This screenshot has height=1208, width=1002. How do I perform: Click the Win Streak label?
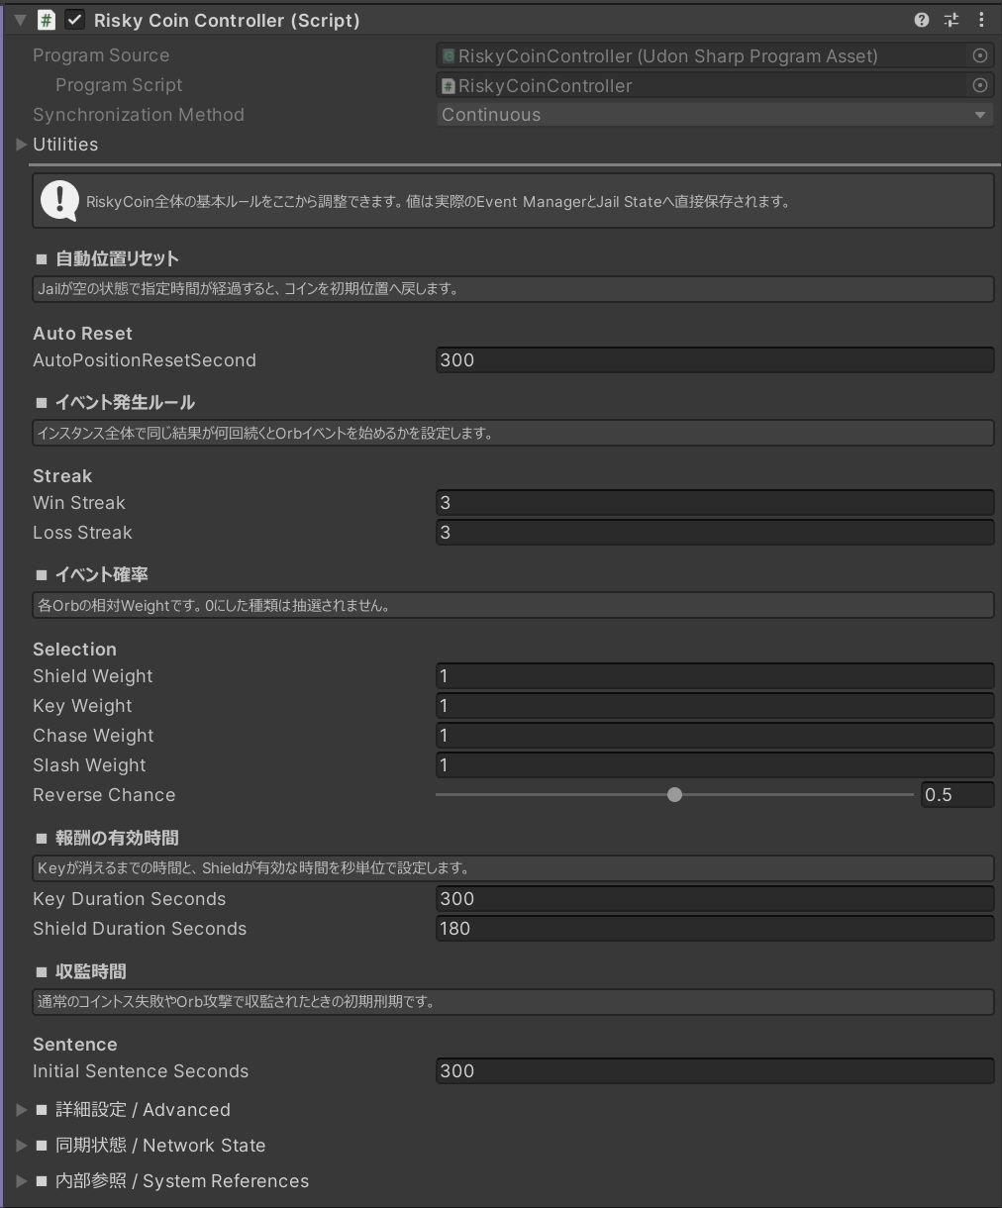click(x=79, y=503)
